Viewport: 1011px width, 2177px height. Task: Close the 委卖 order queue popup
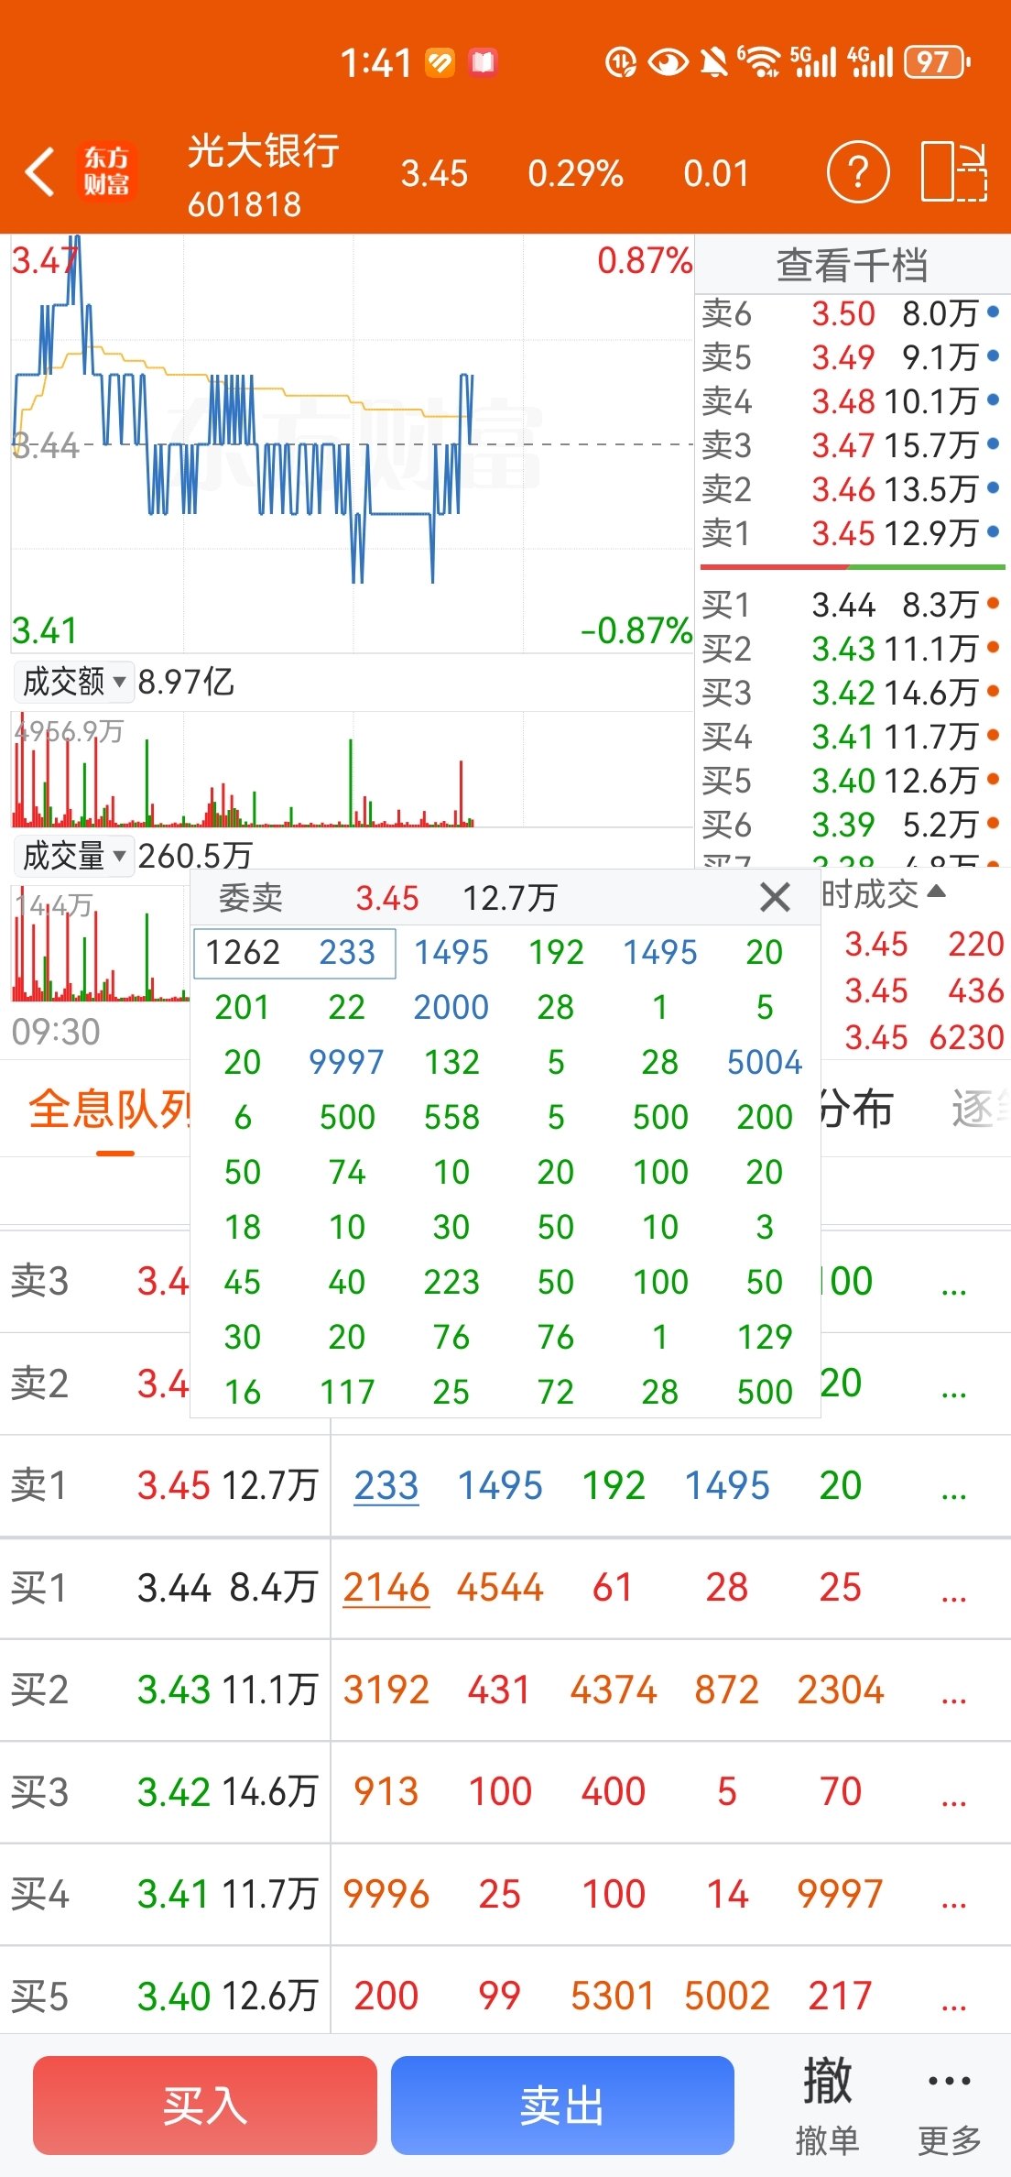coord(775,897)
